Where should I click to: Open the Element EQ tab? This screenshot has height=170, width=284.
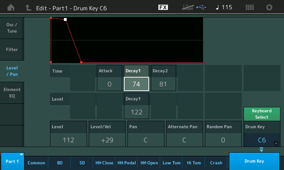(12, 93)
